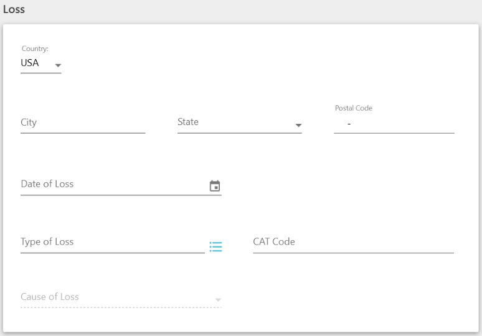Click the CAT Code placeholder text

[274, 242]
